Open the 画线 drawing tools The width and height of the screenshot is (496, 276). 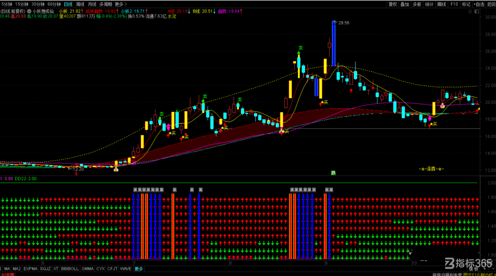[441, 4]
